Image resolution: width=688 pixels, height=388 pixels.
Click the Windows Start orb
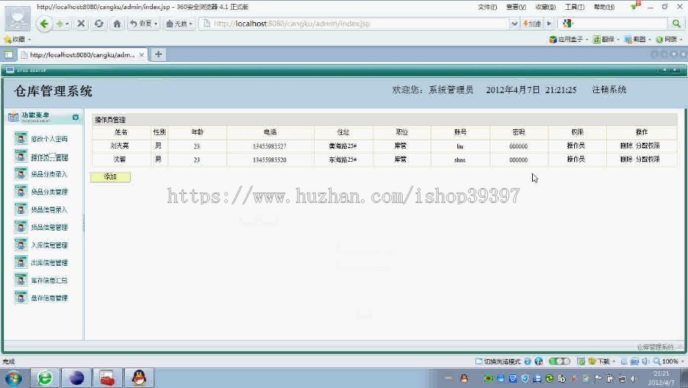tap(13, 378)
